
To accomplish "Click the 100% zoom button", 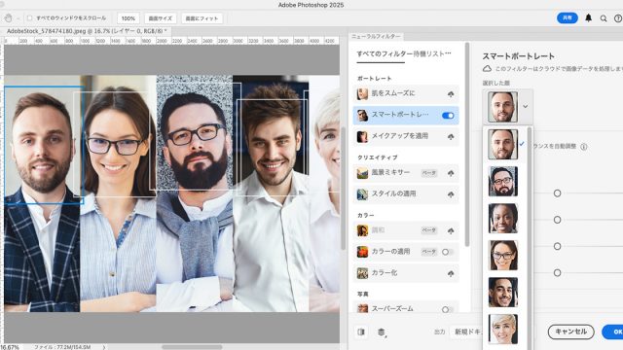I will click(128, 18).
